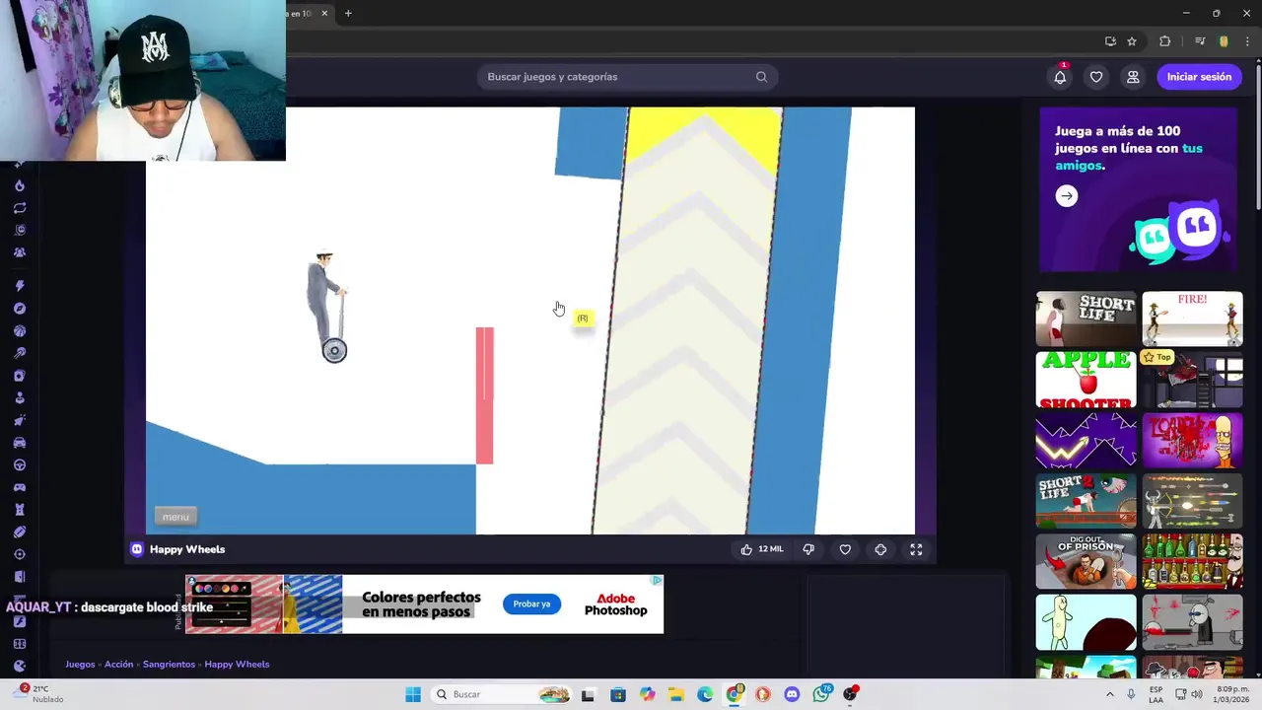This screenshot has width=1262, height=710.
Task: Open the popular flame sidebar icon
Action: tap(20, 185)
